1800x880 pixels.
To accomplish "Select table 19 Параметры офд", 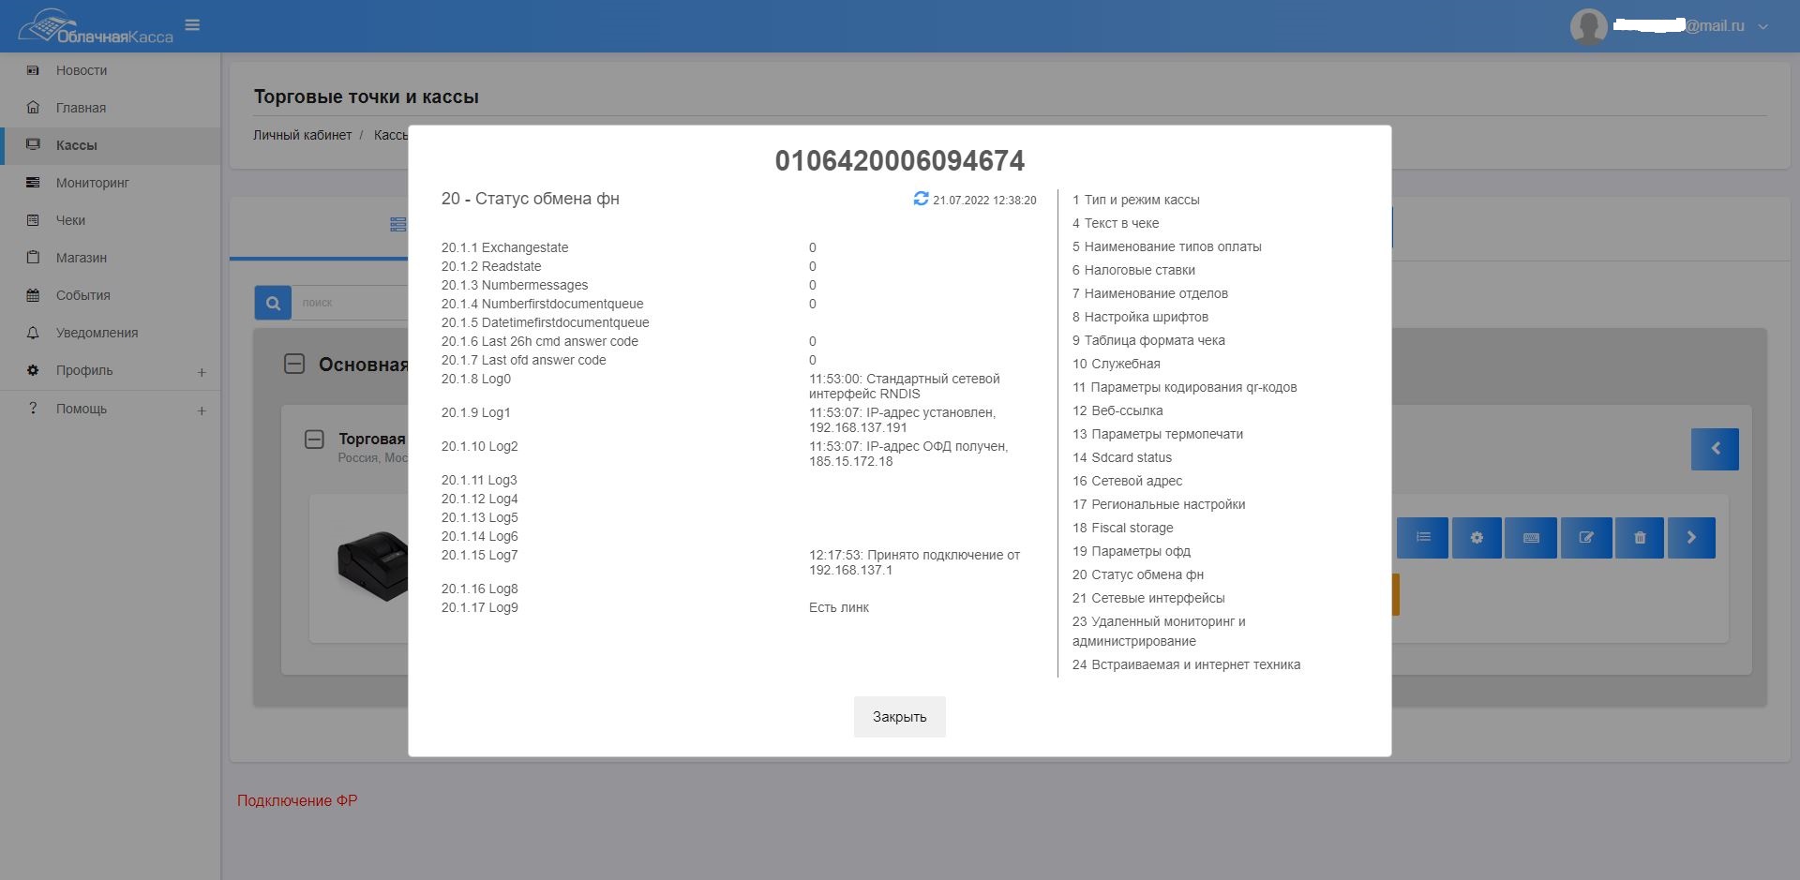I will pyautogui.click(x=1132, y=551).
